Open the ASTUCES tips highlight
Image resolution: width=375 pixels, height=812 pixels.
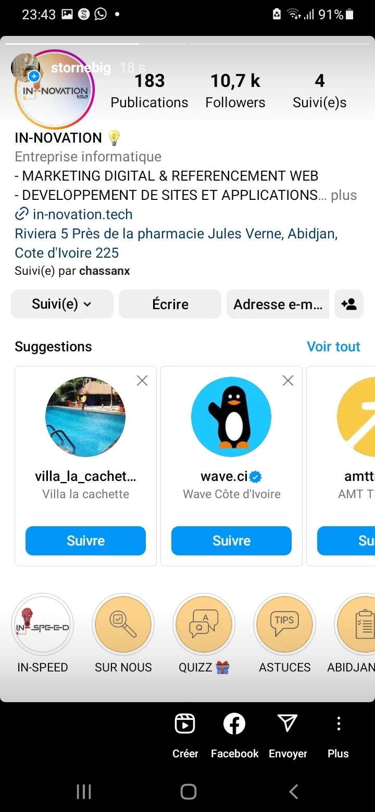click(284, 625)
